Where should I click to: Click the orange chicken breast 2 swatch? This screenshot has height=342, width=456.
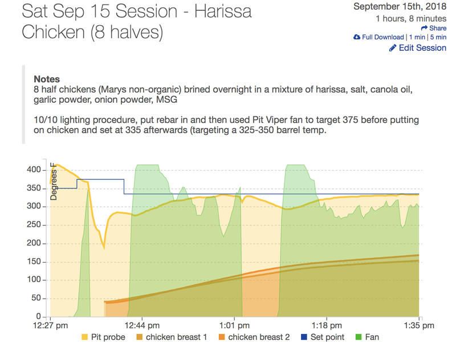click(222, 337)
